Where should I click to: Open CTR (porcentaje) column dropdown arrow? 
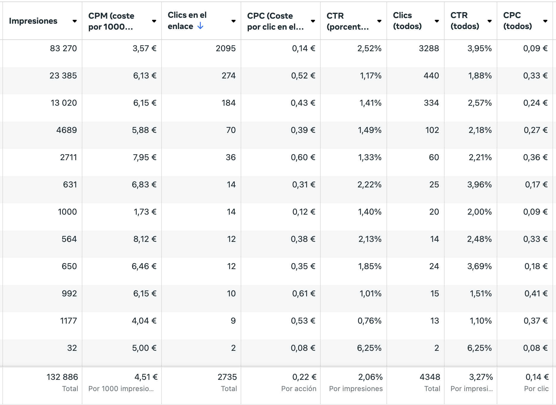click(379, 21)
